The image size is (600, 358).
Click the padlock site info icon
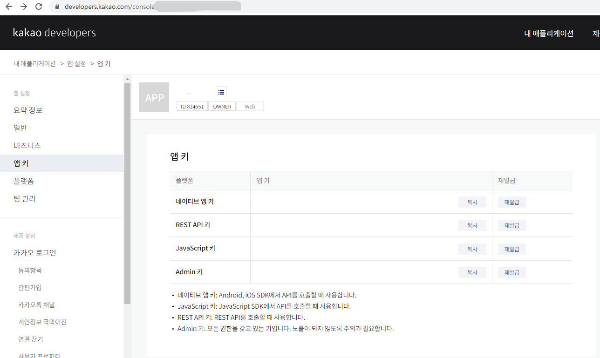[x=57, y=7]
